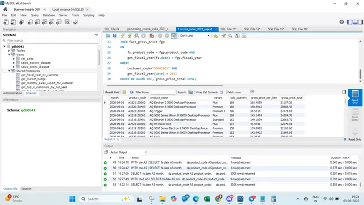
Task: Create a new schema from main toolbar
Action: [30, 22]
